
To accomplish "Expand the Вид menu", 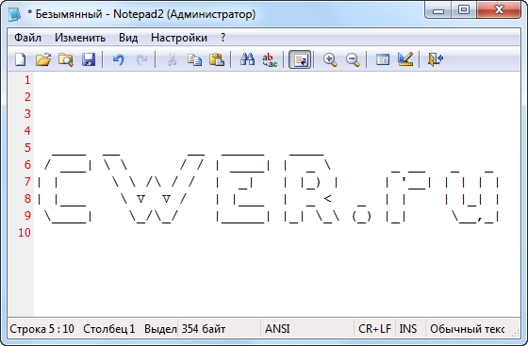I will pos(128,38).
